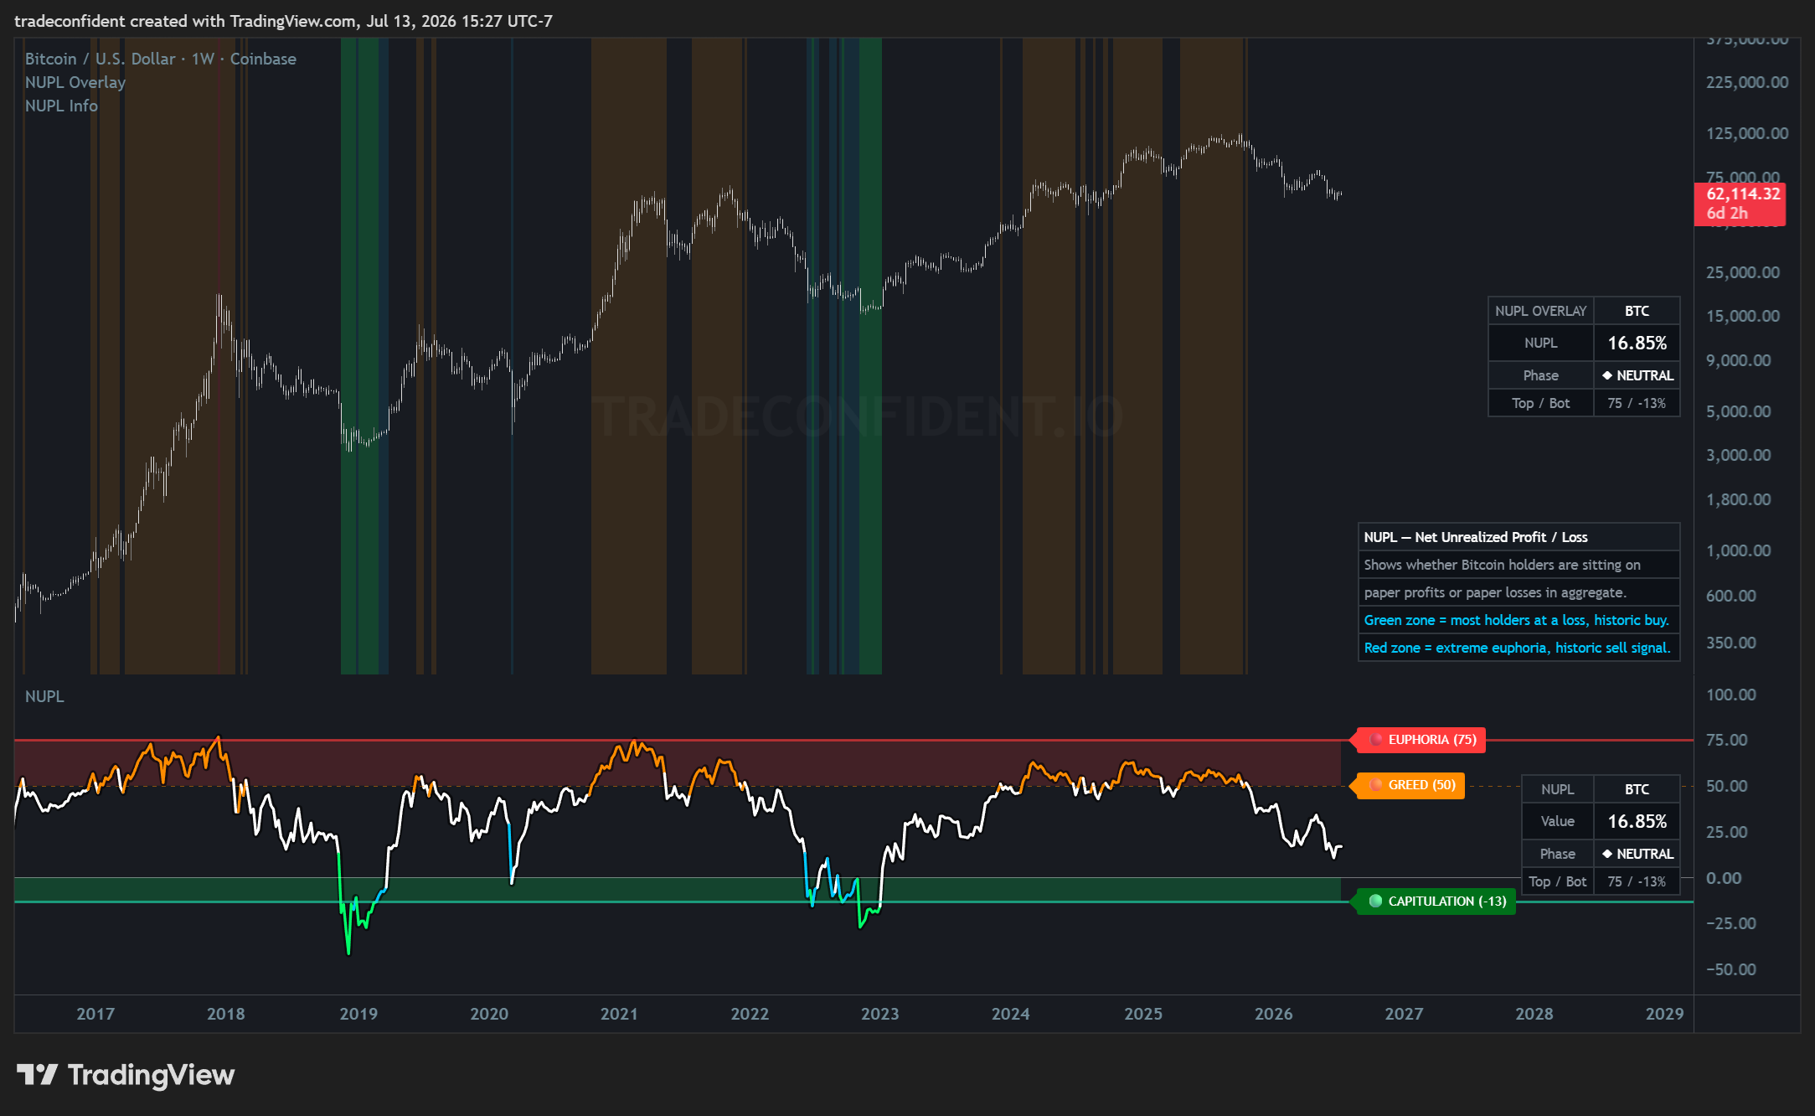1815x1116 pixels.
Task: Click the diamond icon beside NEUTRAL in the overlay table
Action: pos(1607,375)
